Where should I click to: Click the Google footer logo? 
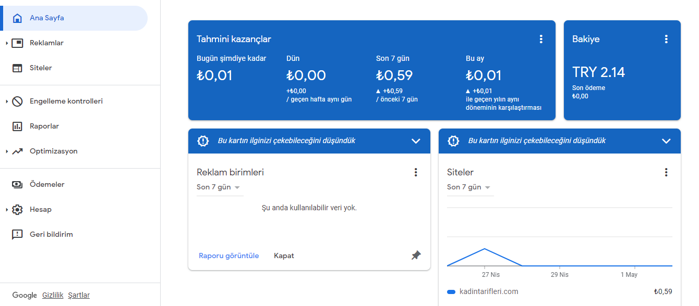click(25, 295)
